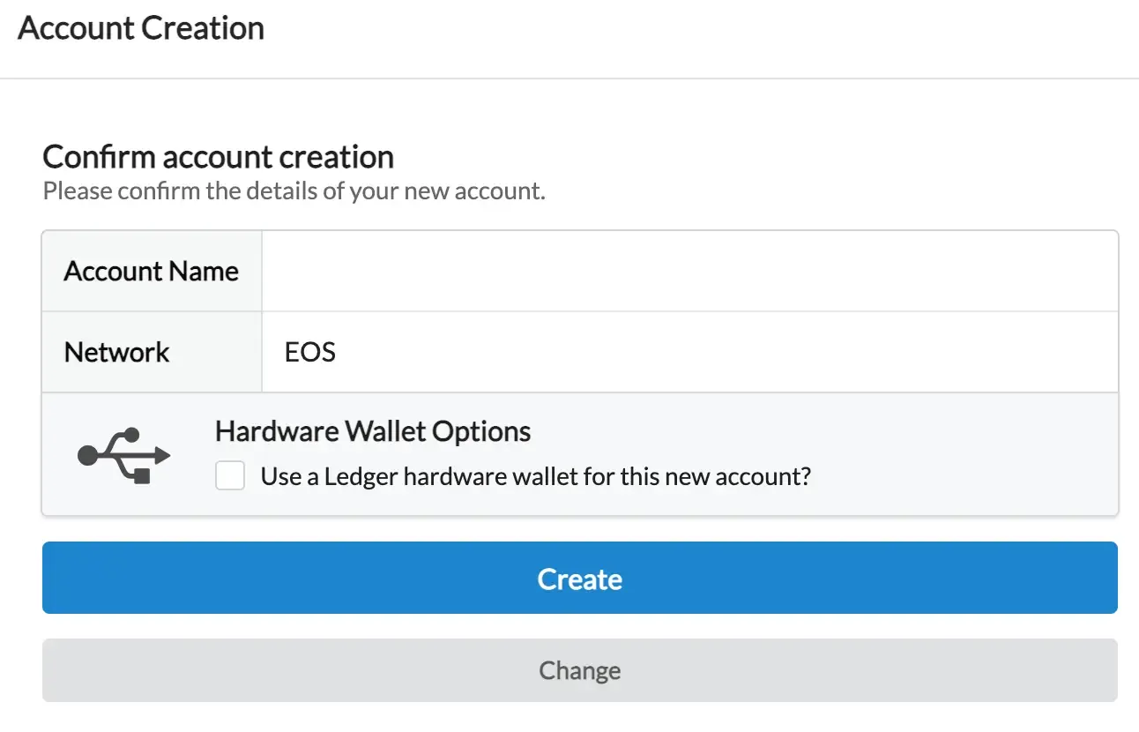1139x732 pixels.
Task: Click the 'Confirm account creation' heading
Action: click(x=217, y=157)
